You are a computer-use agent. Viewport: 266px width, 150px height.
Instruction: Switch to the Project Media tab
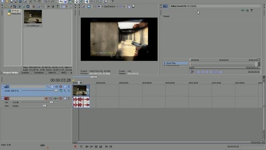pos(10,72)
